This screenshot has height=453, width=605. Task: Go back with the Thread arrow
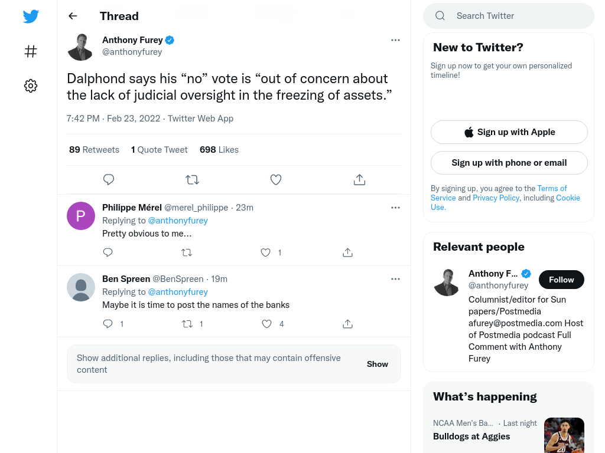pyautogui.click(x=73, y=16)
